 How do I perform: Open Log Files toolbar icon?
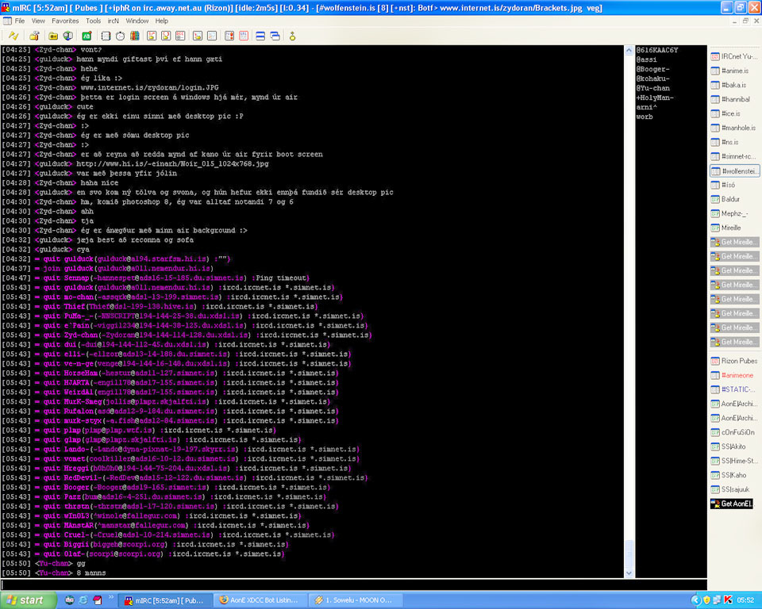(x=212, y=36)
